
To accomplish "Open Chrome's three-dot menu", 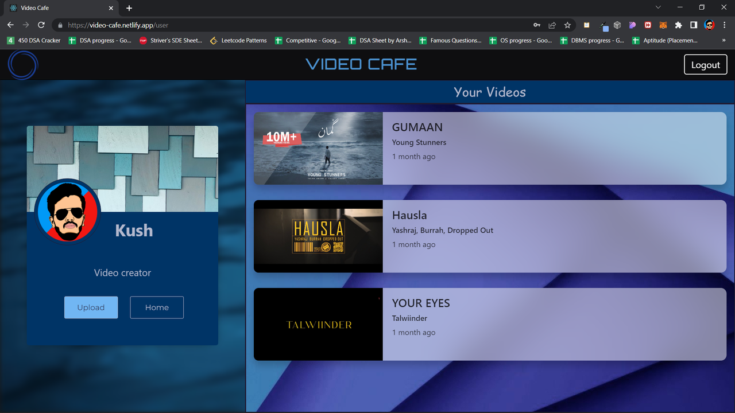I will [724, 25].
